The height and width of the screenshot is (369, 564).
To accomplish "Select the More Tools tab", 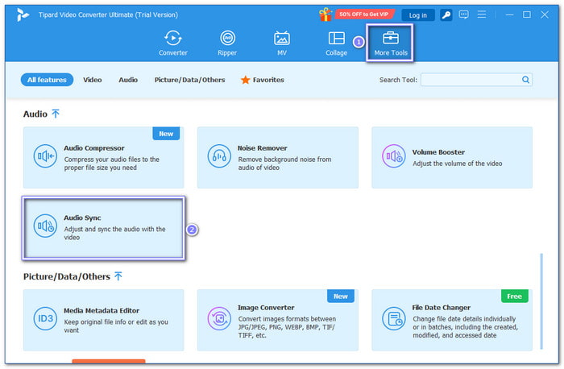I will pos(391,44).
